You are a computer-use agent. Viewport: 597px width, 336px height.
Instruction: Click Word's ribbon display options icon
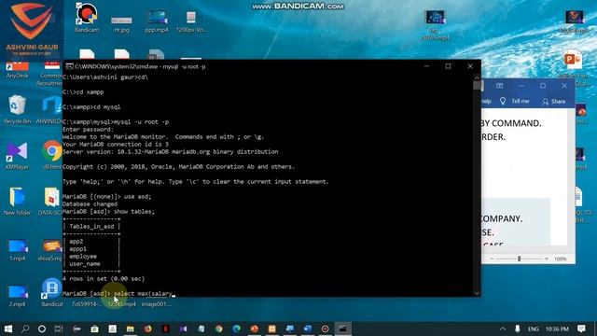(x=500, y=86)
